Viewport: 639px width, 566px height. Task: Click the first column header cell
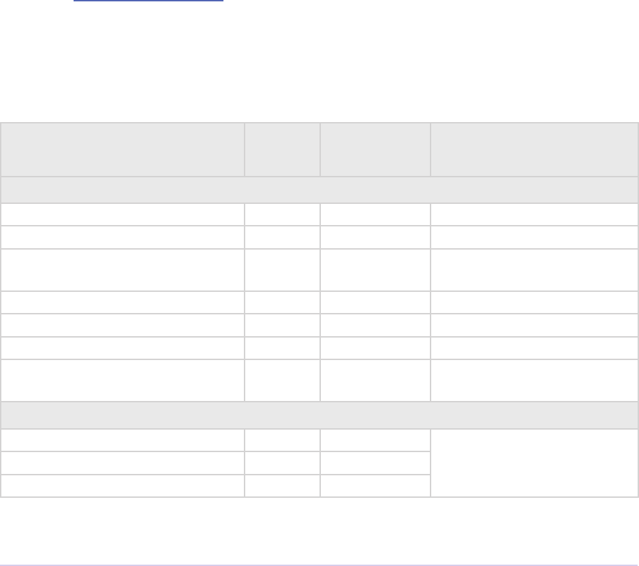tap(123, 150)
